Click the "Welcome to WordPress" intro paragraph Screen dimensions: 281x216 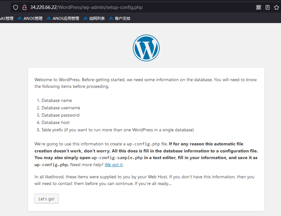[x=146, y=83]
